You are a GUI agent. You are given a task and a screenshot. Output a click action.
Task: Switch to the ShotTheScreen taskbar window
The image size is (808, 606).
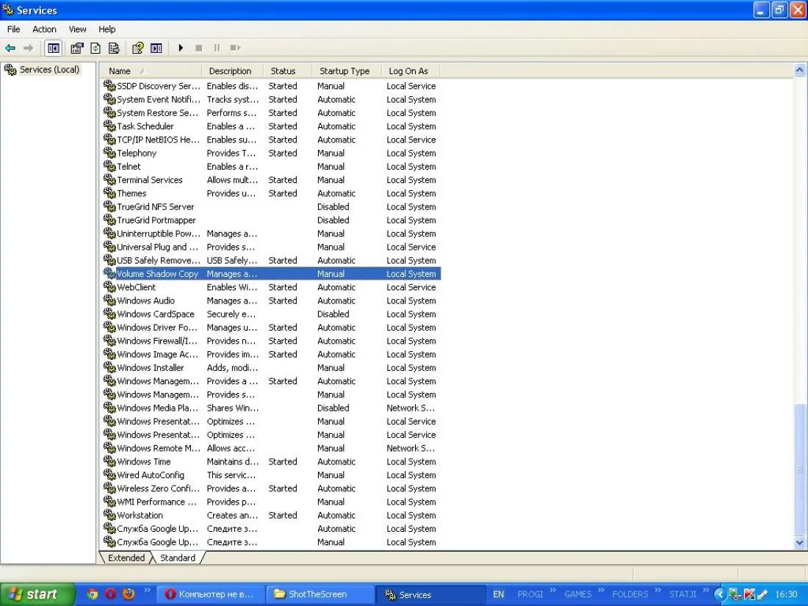point(320,594)
